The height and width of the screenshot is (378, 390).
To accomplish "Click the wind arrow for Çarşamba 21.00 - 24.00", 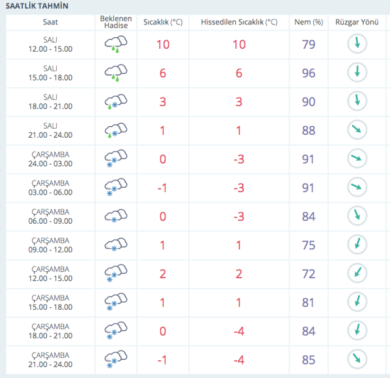I will pos(357,359).
